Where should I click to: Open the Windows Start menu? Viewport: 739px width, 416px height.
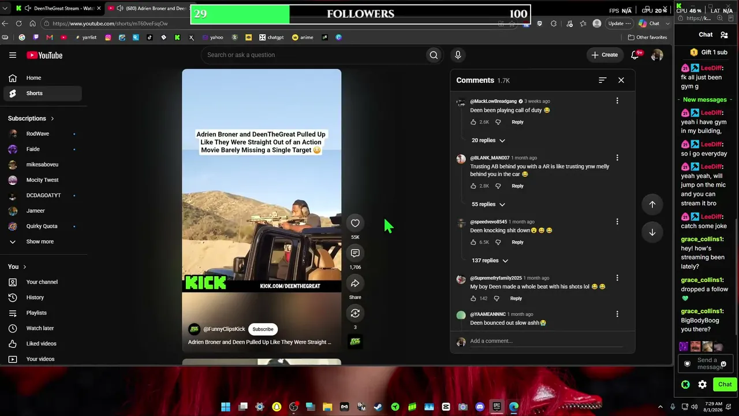[x=226, y=407]
